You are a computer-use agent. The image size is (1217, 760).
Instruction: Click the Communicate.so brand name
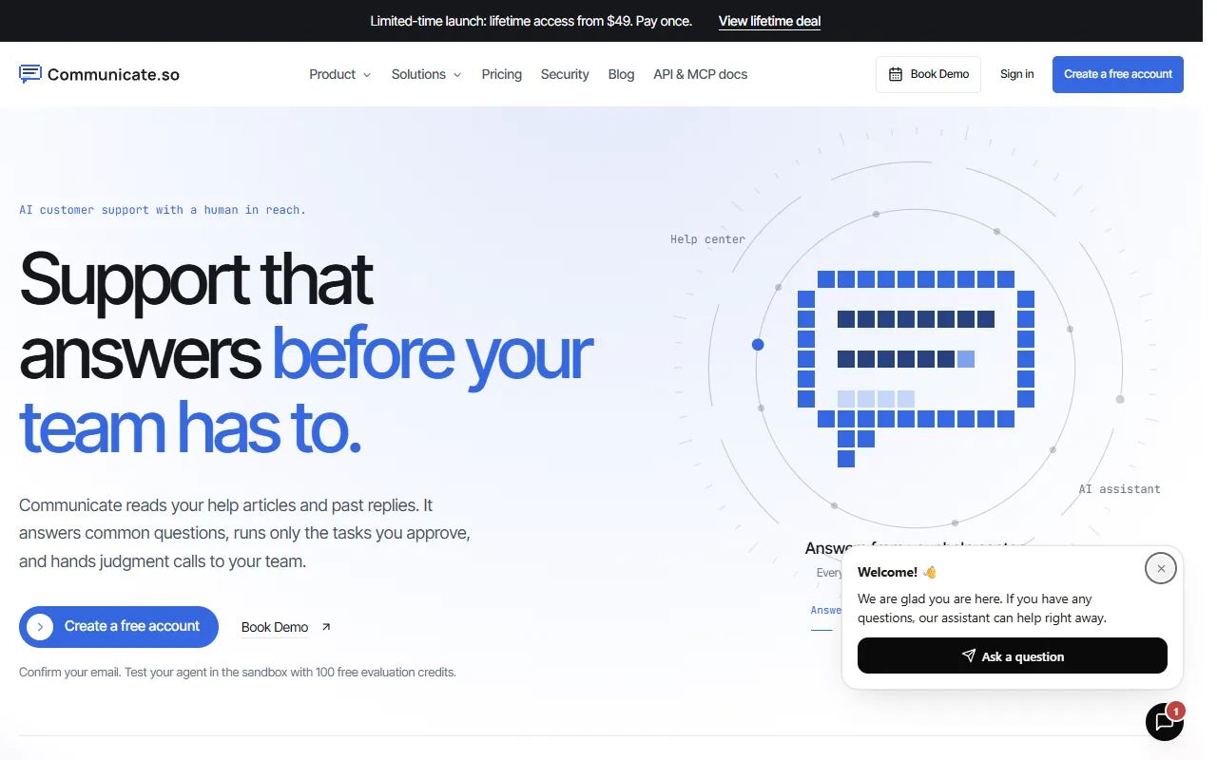pos(114,74)
